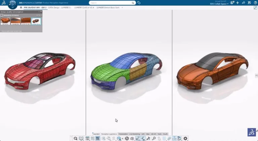Viewport: 258px width, 141px height.
Task: Click the search magnifier in the top bar
Action: coord(133,3)
